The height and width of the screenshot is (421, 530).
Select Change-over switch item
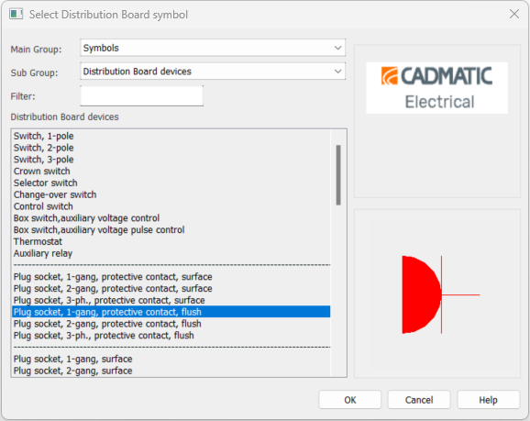point(171,194)
